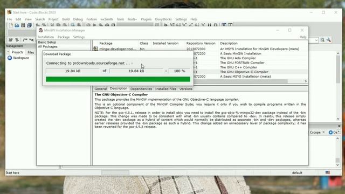Viewport: 345px width, 194px height.
Task: Click the New file icon in Code::Blocks toolbar
Action: pyautogui.click(x=11, y=25)
